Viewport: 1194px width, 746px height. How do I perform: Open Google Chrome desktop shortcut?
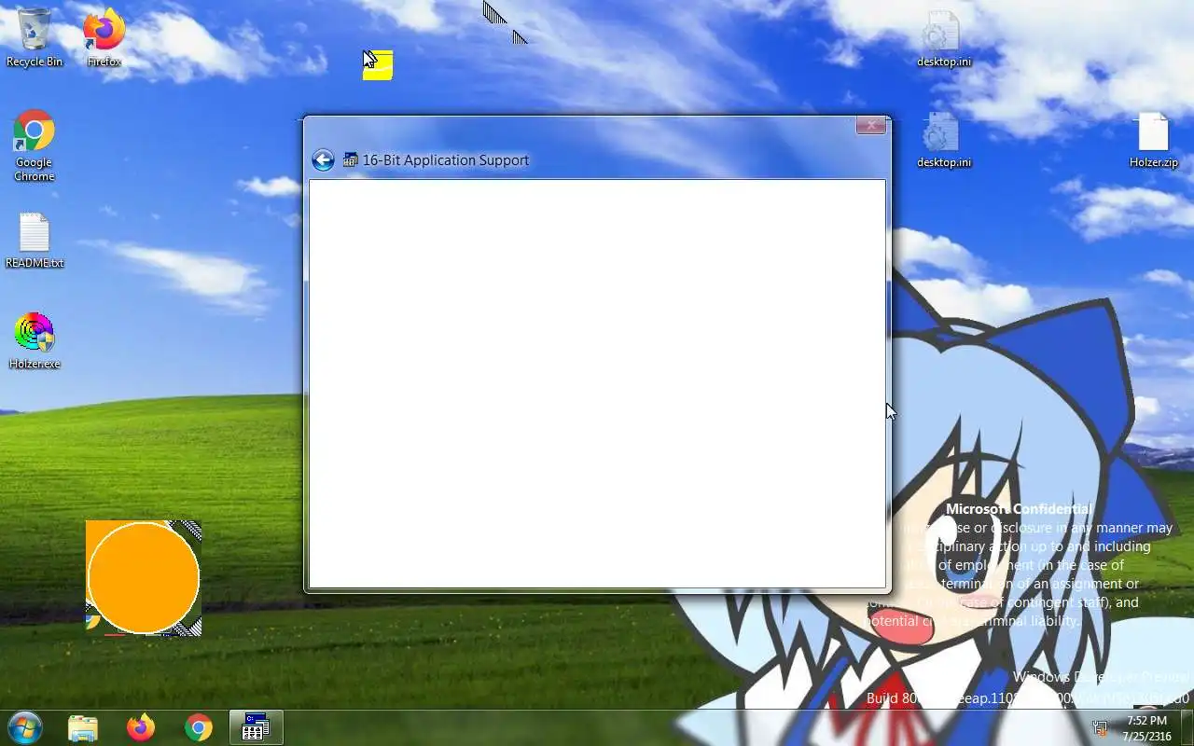pyautogui.click(x=34, y=145)
